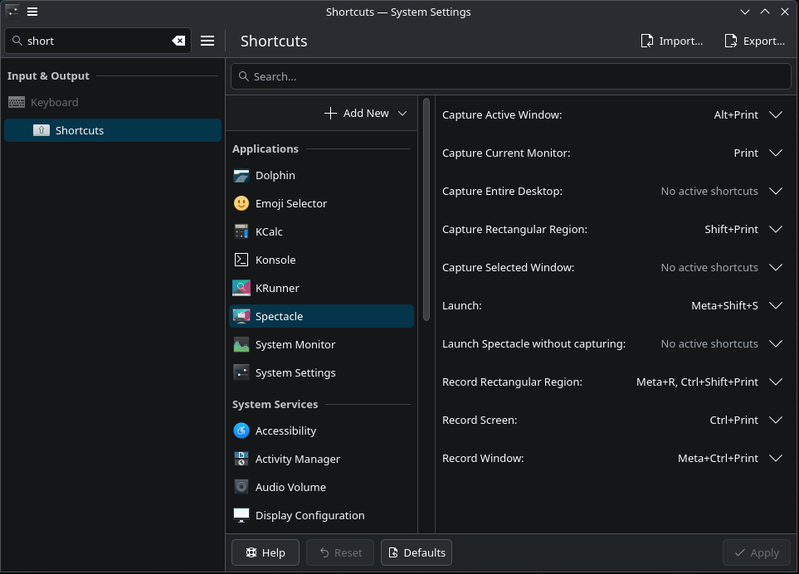Select Keyboard in the sidebar
This screenshot has height=574, width=799.
[113, 102]
